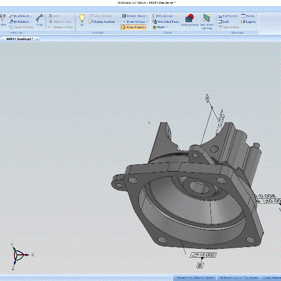Image resolution: width=281 pixels, height=281 pixels.
Task: Open the Resolution dropdown arrow
Action: [174, 16]
